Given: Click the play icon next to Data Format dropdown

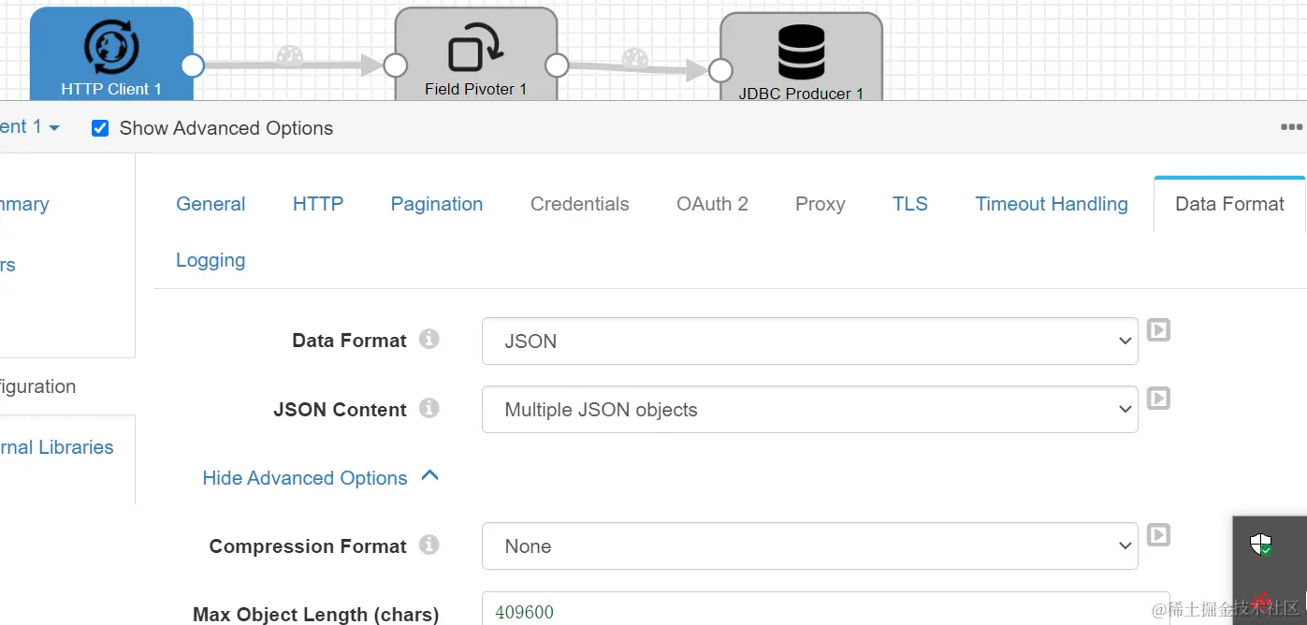Looking at the screenshot, I should coord(1158,330).
